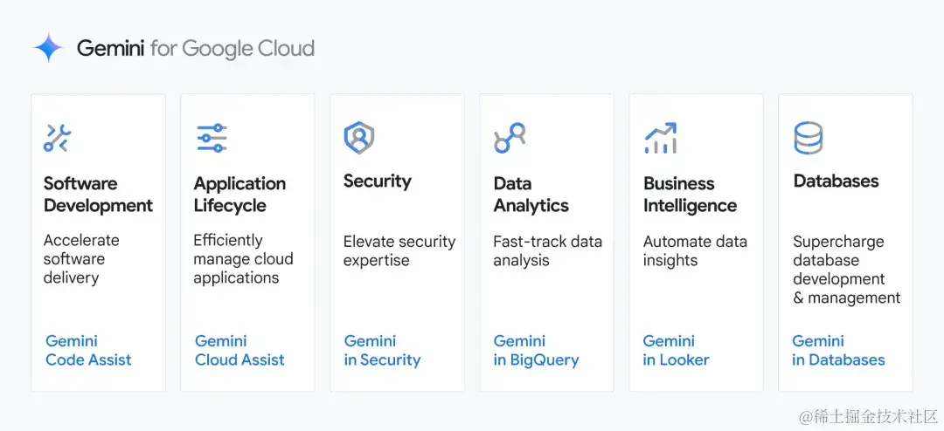Screen dimensions: 944x431
Task: Click the Software Development code tools icon
Action: pos(57,138)
